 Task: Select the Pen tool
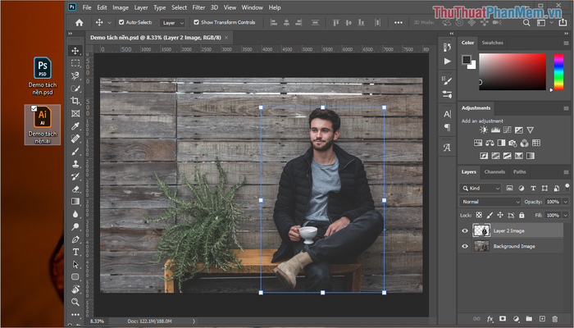click(x=75, y=239)
